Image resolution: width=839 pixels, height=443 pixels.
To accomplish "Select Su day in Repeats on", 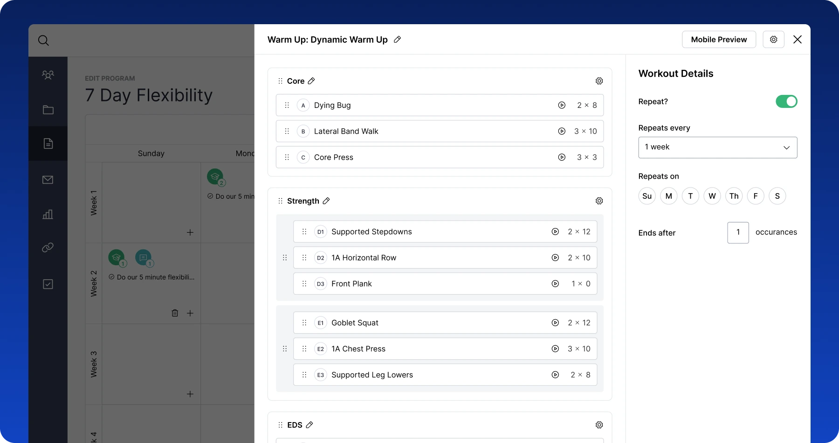I will point(647,196).
